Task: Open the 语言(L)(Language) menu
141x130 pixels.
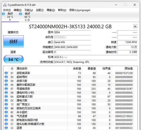Action: (x=80, y=10)
